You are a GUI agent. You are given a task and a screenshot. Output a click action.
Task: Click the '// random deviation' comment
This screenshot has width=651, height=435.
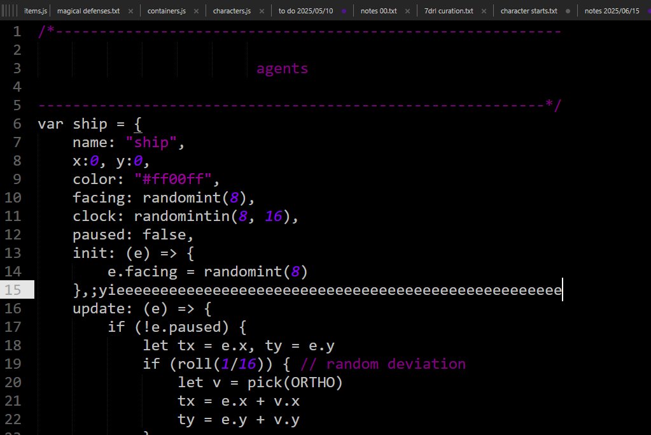[383, 364]
